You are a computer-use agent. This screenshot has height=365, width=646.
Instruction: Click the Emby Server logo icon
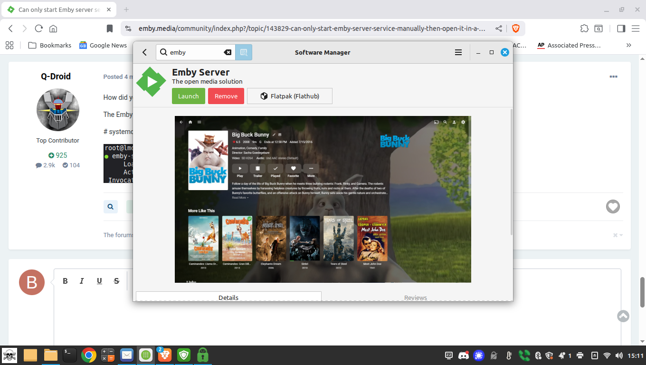click(152, 83)
